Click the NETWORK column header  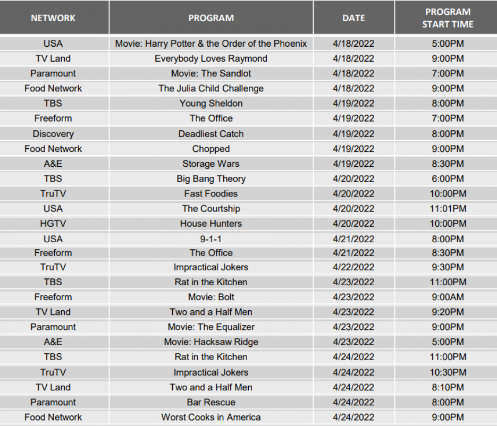point(53,18)
